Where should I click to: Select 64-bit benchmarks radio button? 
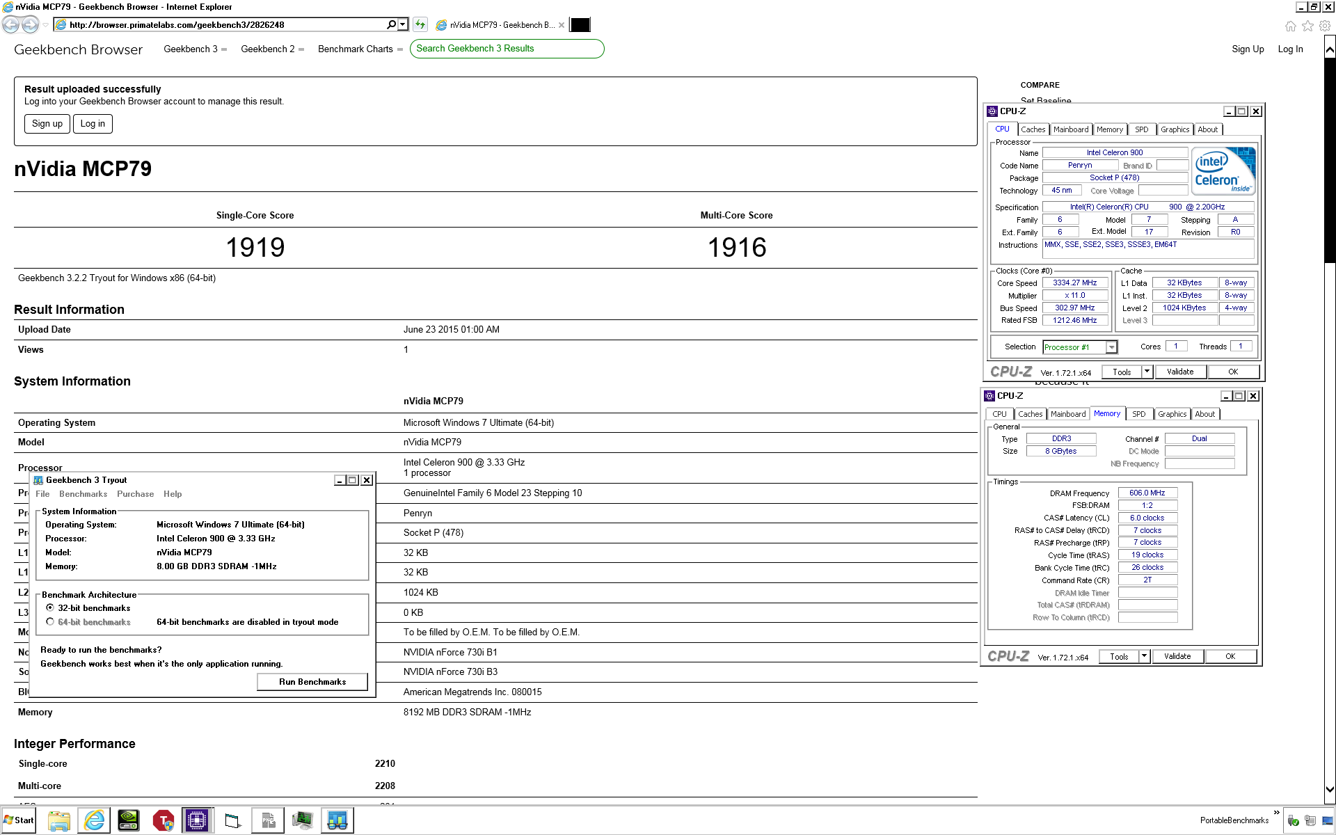coord(50,621)
